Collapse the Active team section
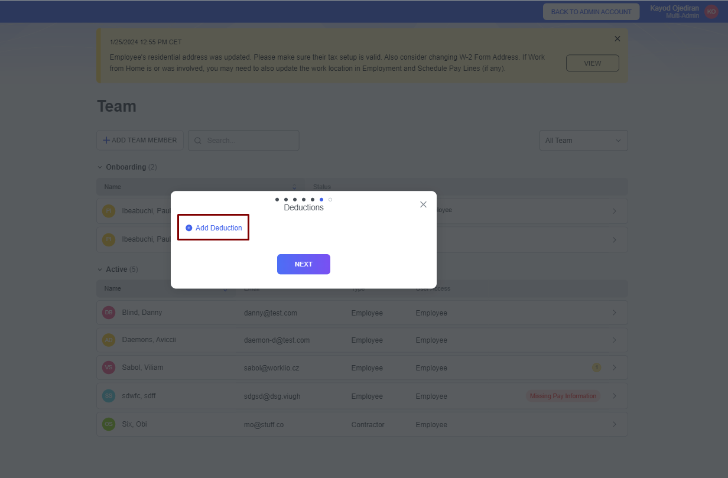Viewport: 728px width, 478px height. click(100, 269)
